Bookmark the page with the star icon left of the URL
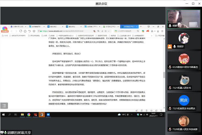The image size is (202, 135). pos(34,31)
